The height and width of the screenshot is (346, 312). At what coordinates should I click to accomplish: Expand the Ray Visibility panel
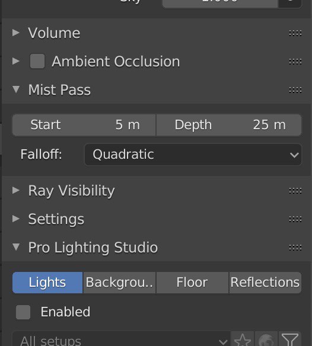[16, 190]
